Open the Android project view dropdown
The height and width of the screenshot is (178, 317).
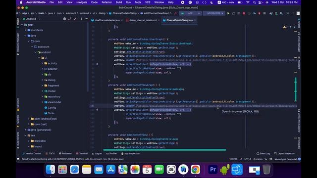click(x=31, y=19)
